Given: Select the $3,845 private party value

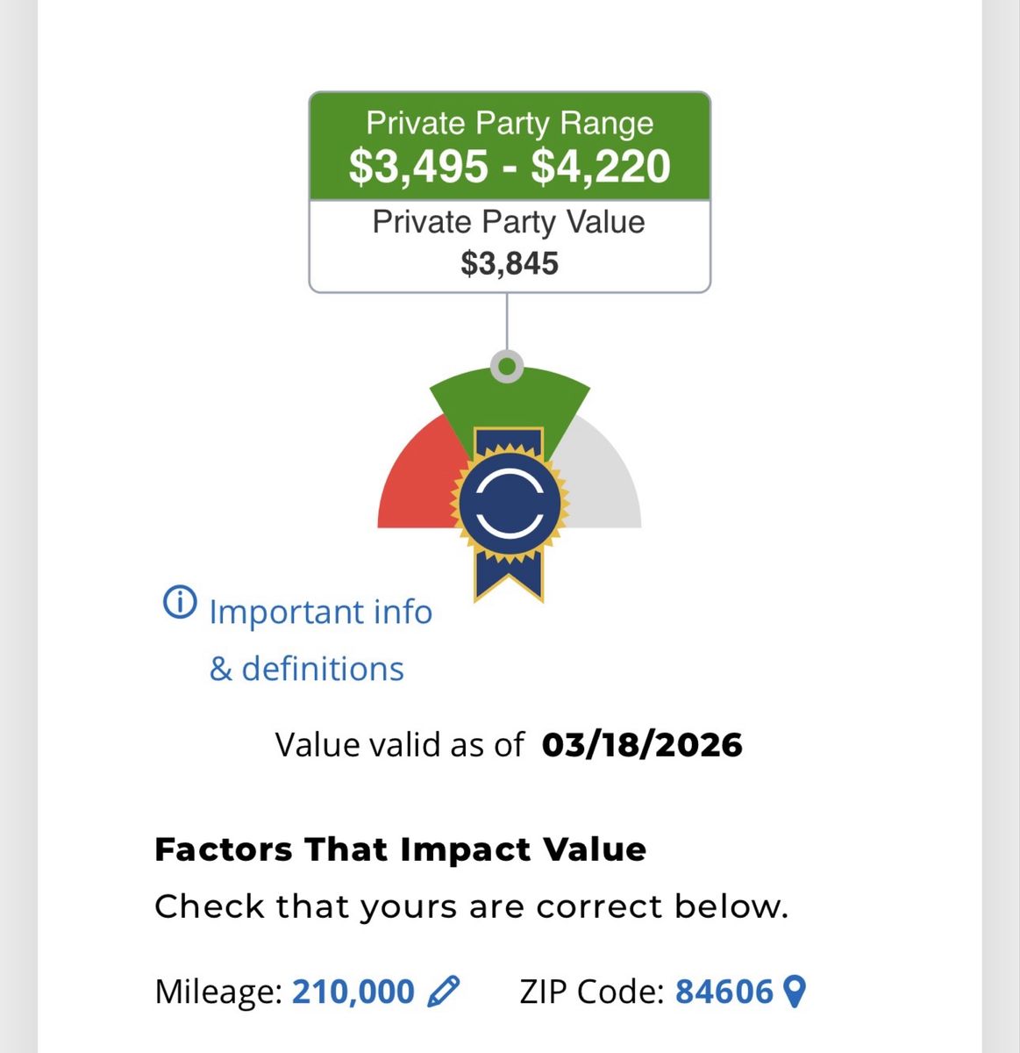Looking at the screenshot, I should pyautogui.click(x=510, y=263).
